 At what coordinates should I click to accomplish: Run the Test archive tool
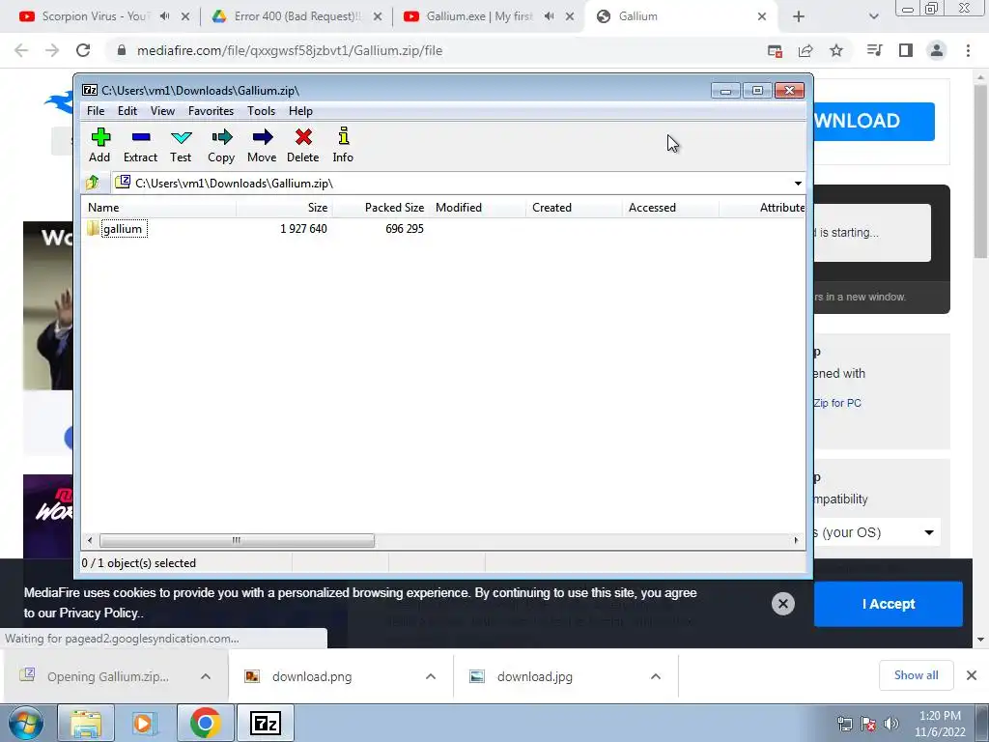181,145
